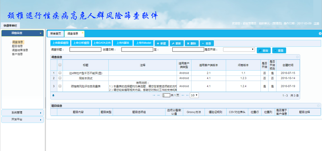Open the tab strip arrow menu on the right
Viewport: 322px width, 151px height.
(x=320, y=33)
